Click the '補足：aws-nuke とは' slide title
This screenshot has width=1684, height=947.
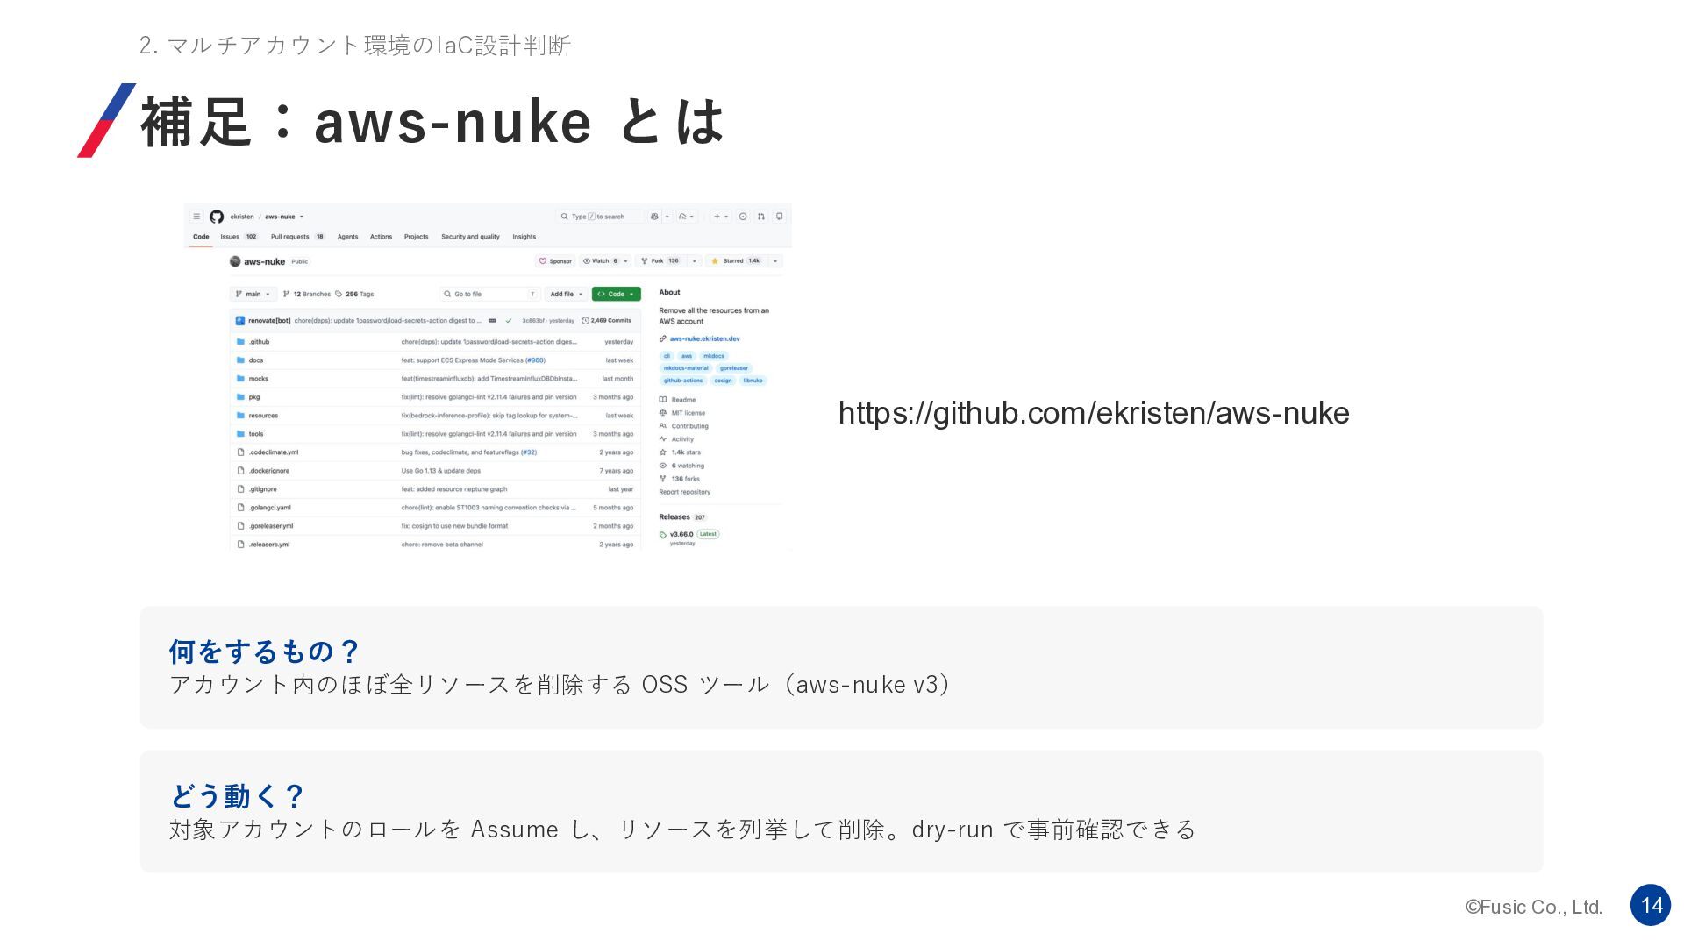432,121
